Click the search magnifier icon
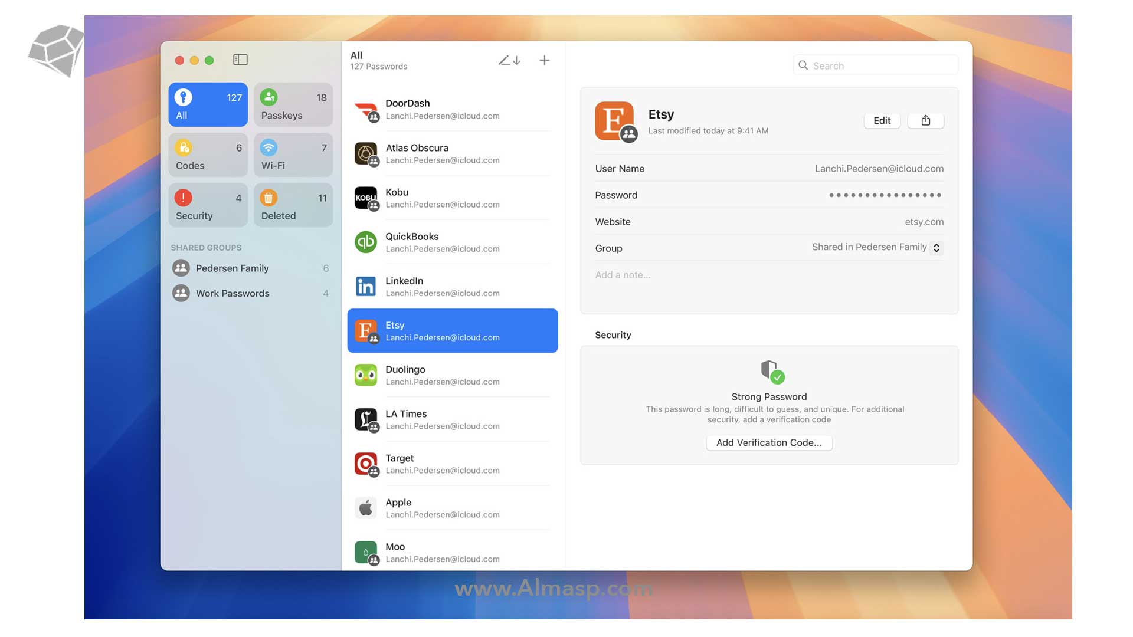Viewport: 1133px width, 637px height. pos(803,65)
